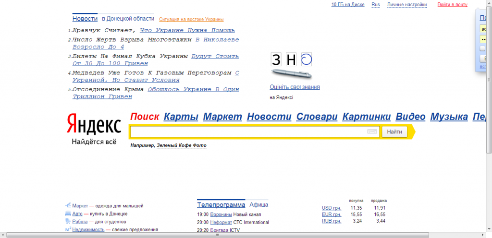The width and height of the screenshot is (492, 238).
Task: Click the 10 ГБ на Диске link
Action: pos(348,5)
